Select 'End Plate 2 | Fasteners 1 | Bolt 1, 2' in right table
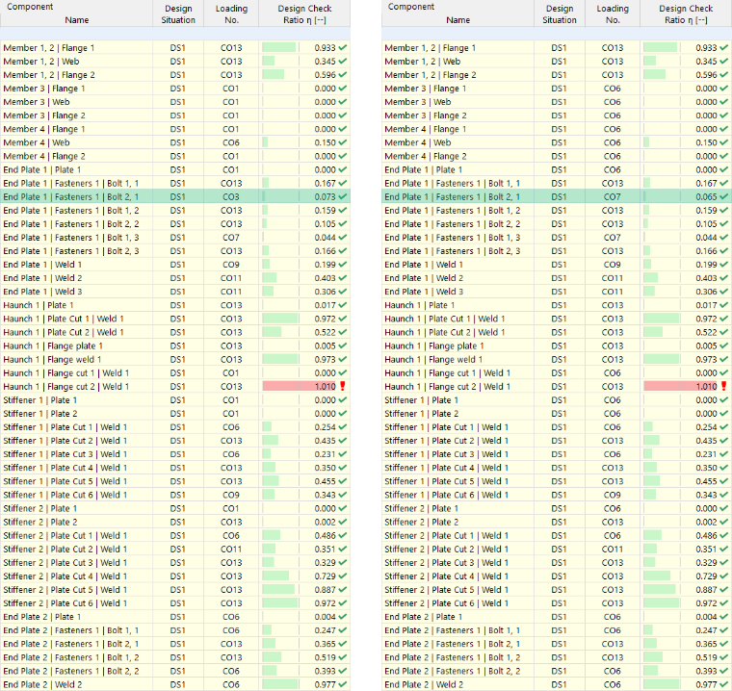Viewport: 732px width, 691px height. (453, 657)
